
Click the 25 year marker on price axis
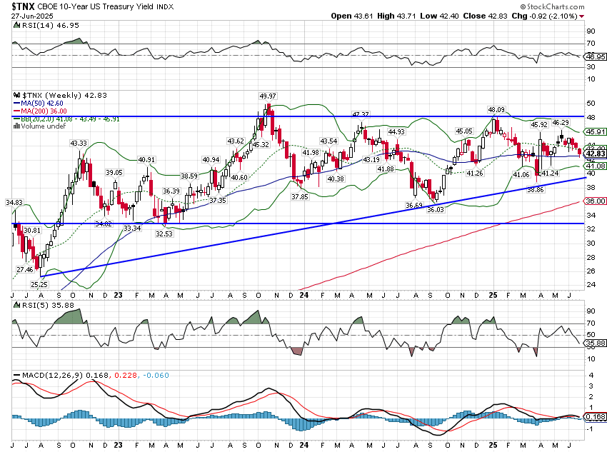[x=493, y=296]
